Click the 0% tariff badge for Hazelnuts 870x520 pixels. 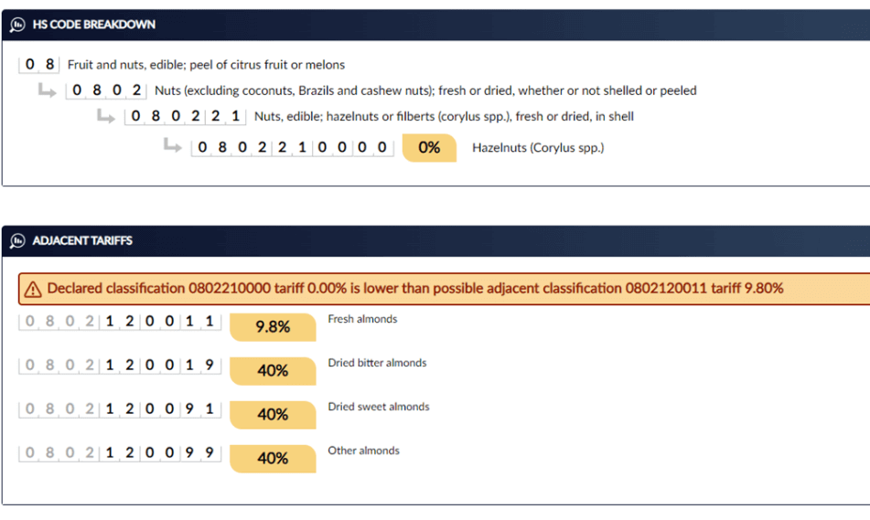tap(429, 148)
